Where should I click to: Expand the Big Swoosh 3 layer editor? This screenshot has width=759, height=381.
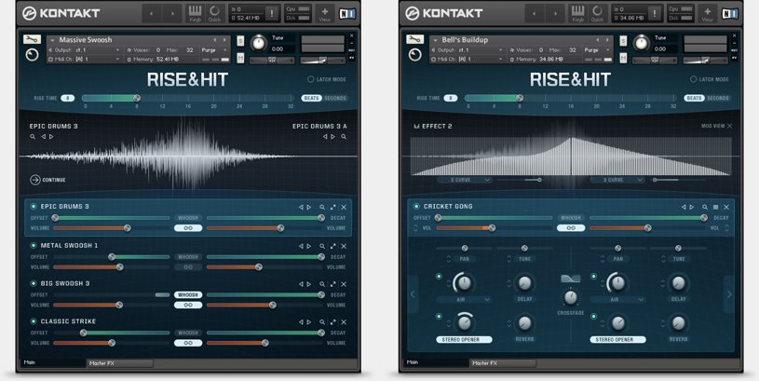tap(333, 284)
